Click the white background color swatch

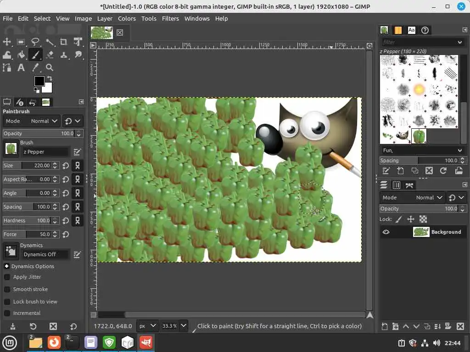pyautogui.click(x=48, y=88)
